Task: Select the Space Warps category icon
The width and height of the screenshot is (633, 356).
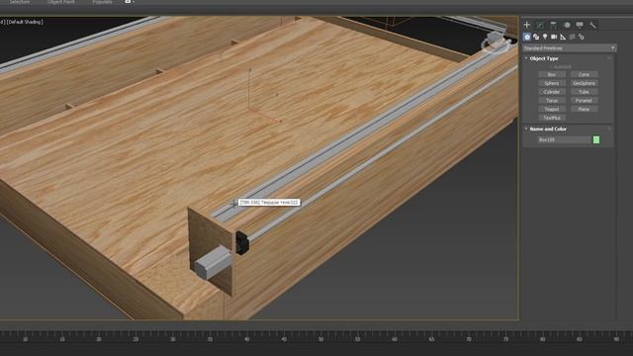Action: [572, 37]
